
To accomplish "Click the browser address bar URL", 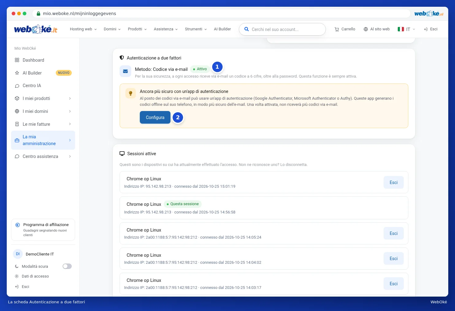I will pyautogui.click(x=79, y=13).
